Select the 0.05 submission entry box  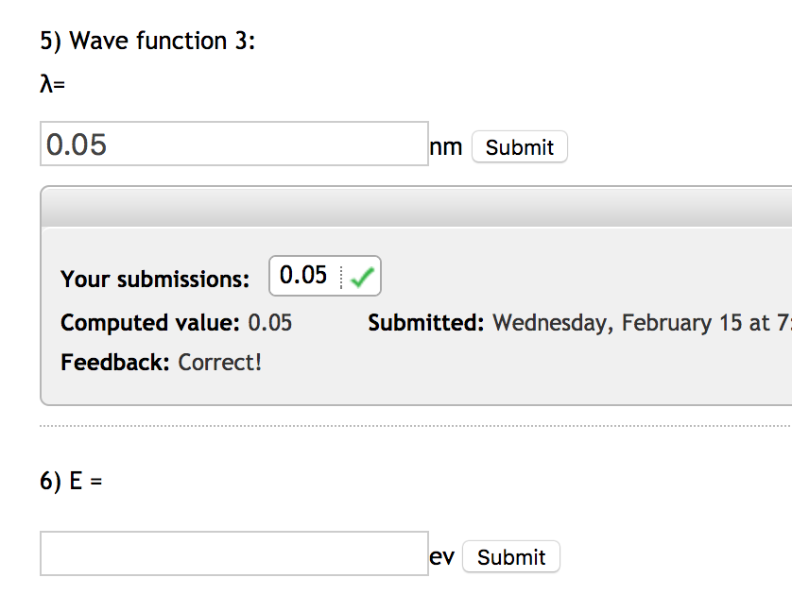pos(325,276)
